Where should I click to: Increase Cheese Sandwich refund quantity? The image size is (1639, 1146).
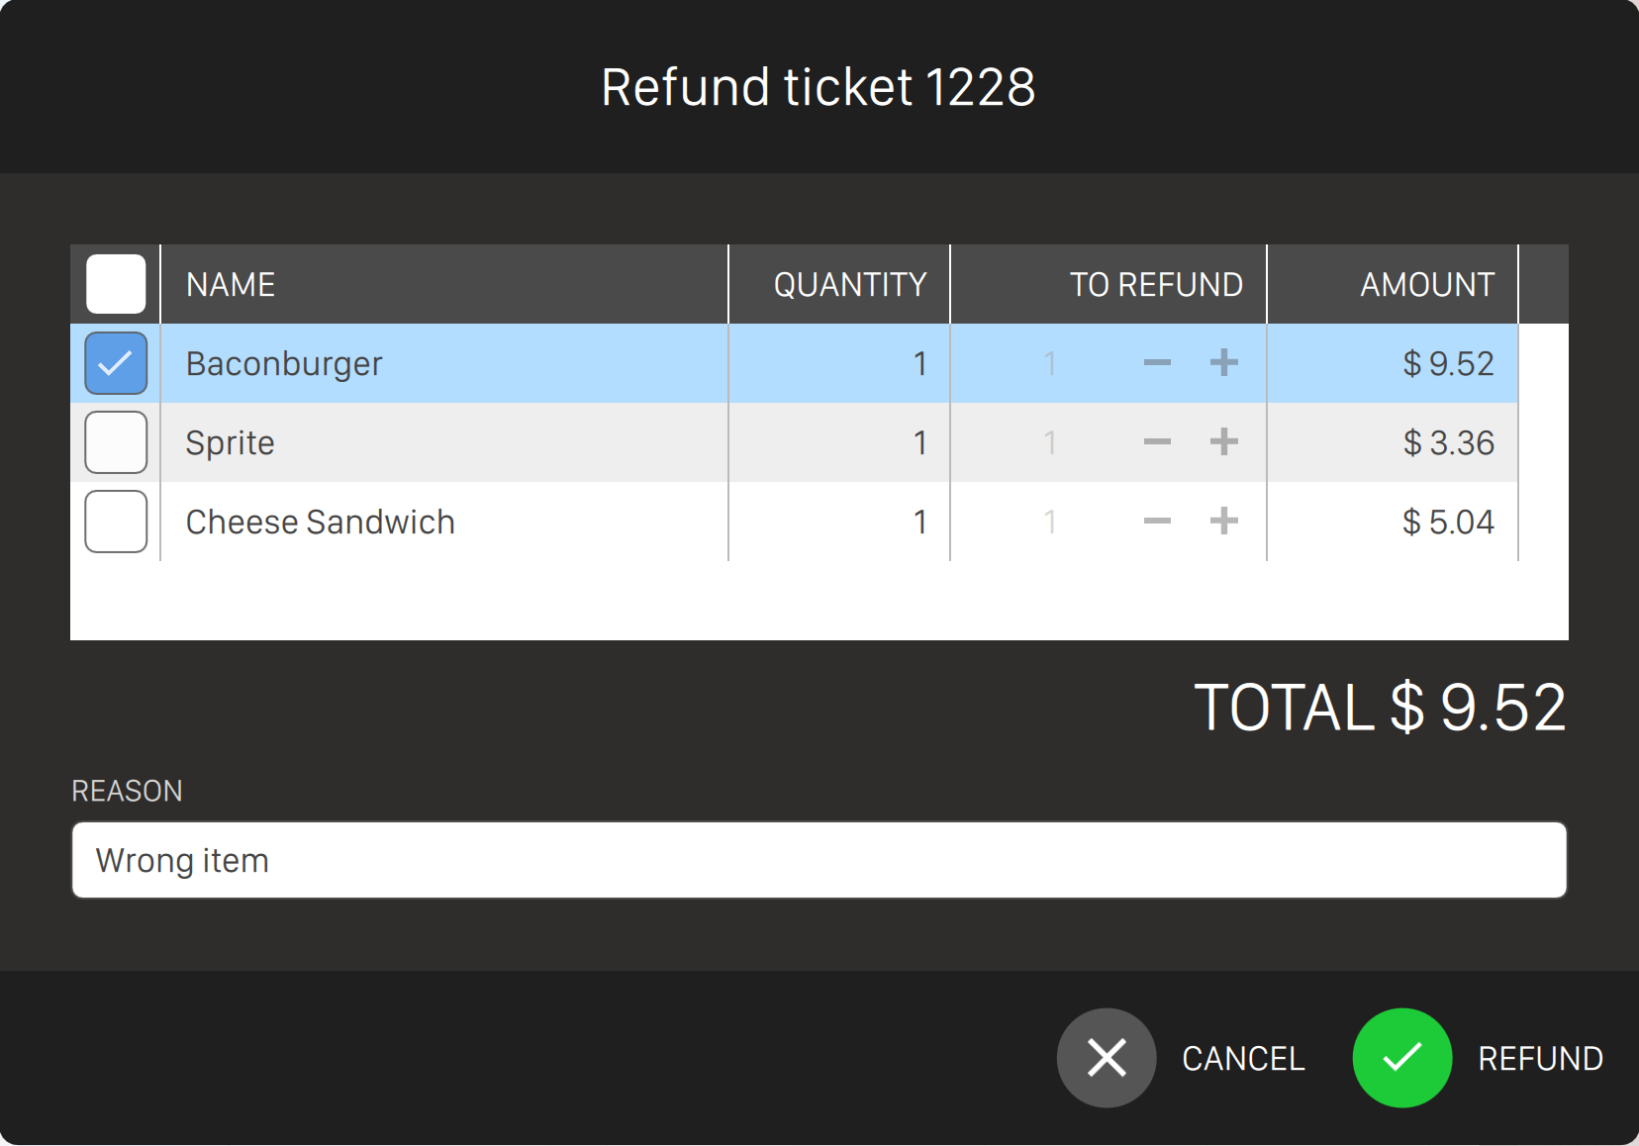tap(1224, 522)
